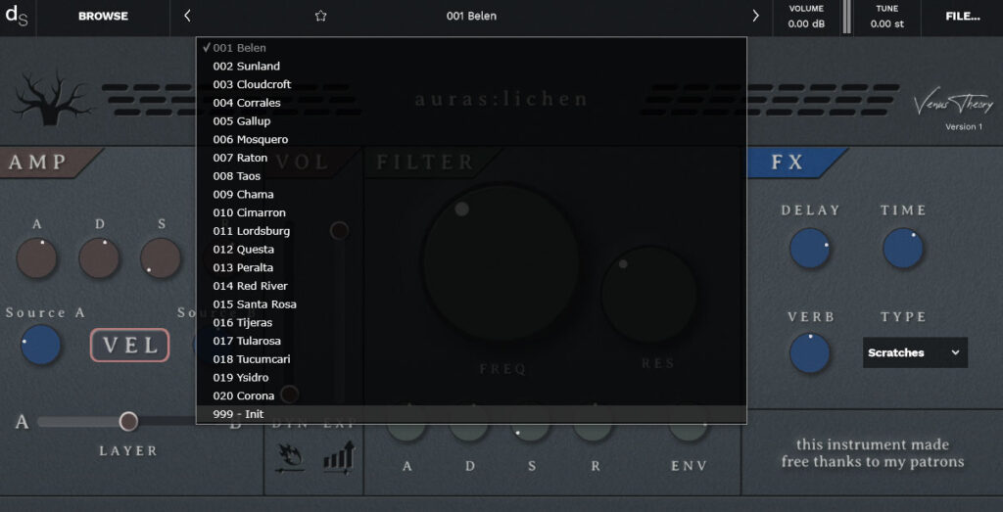This screenshot has width=1003, height=512.
Task: Click the Version 1 label
Action: pyautogui.click(x=964, y=126)
